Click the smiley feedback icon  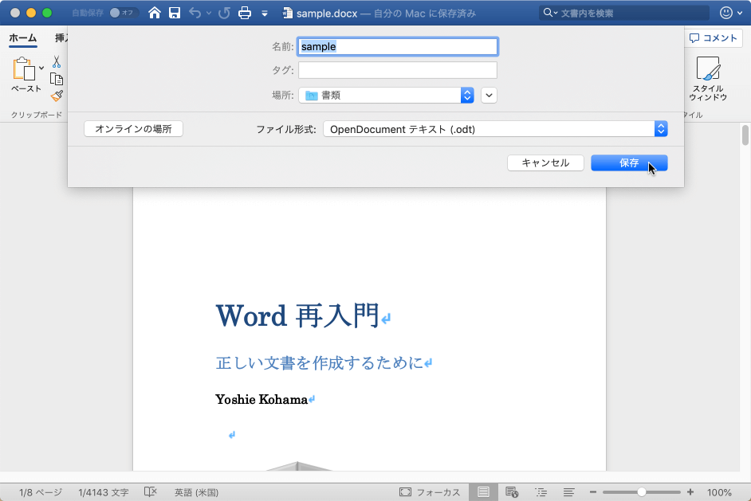726,13
